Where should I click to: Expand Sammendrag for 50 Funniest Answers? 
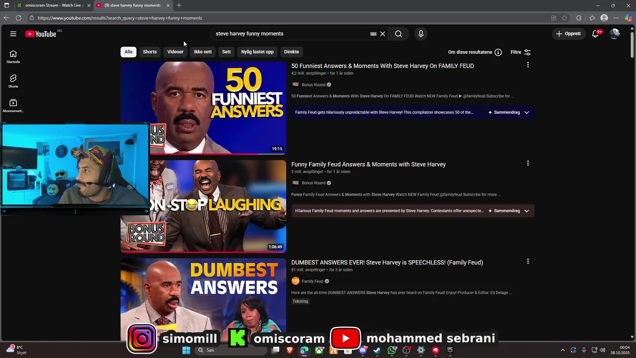(509, 112)
